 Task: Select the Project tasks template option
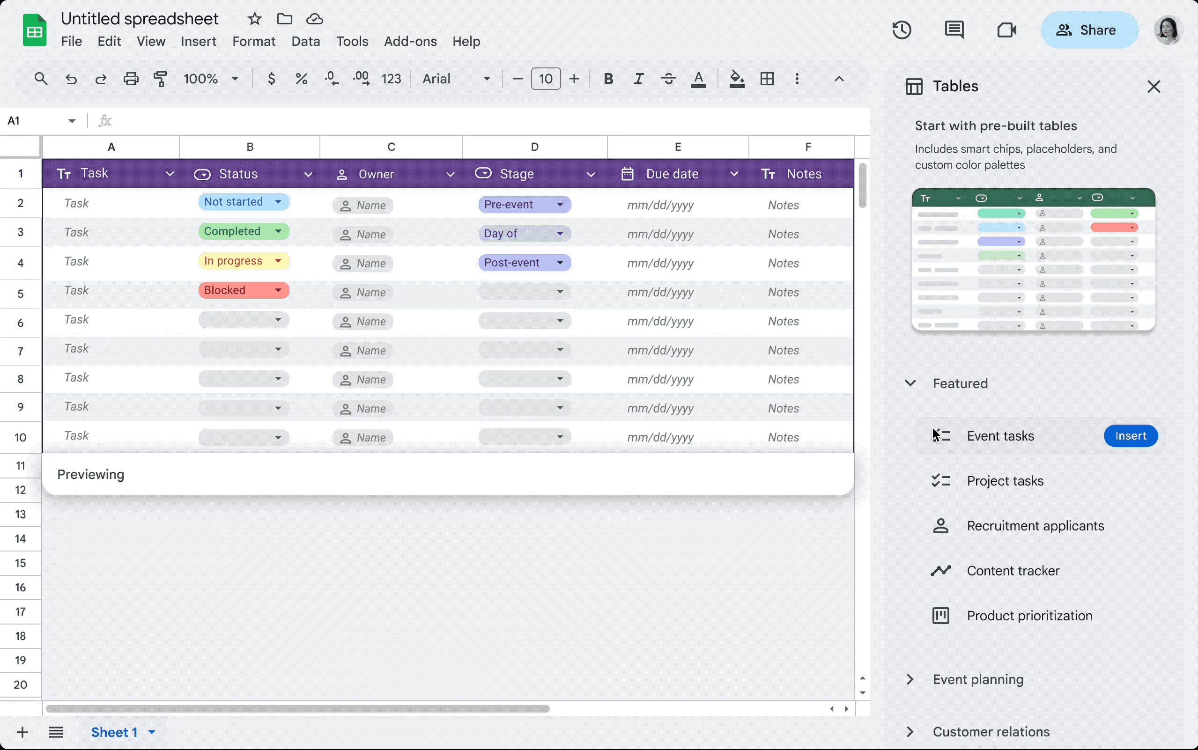1005,480
